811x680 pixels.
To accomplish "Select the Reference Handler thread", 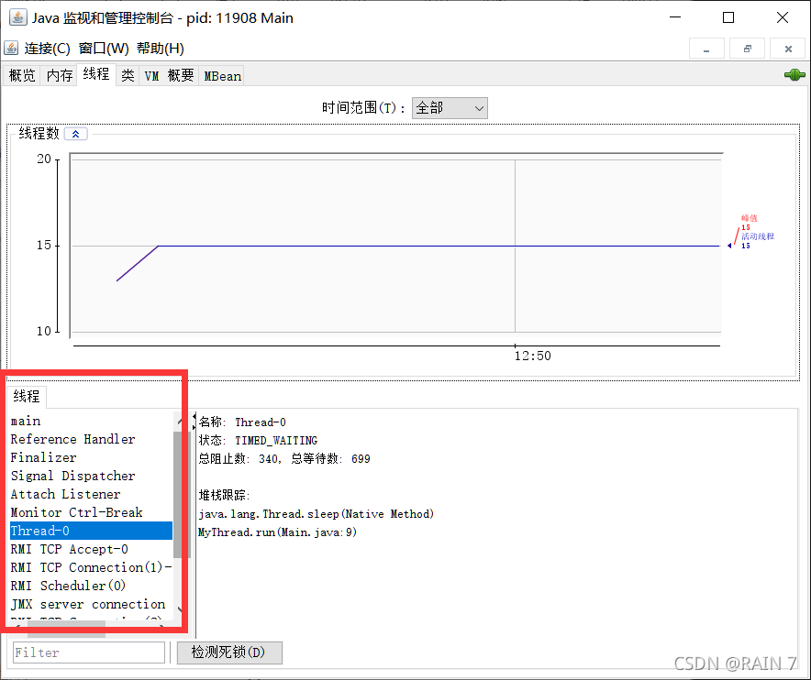I will tap(91, 439).
